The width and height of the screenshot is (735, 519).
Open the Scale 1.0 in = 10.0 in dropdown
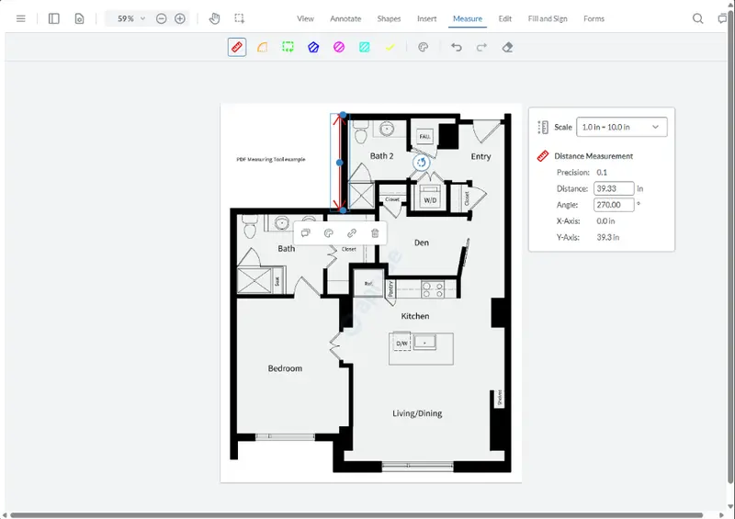(622, 127)
